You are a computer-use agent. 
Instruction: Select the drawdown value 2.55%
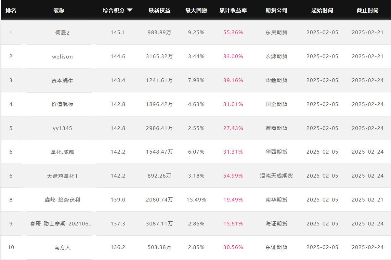(196, 128)
